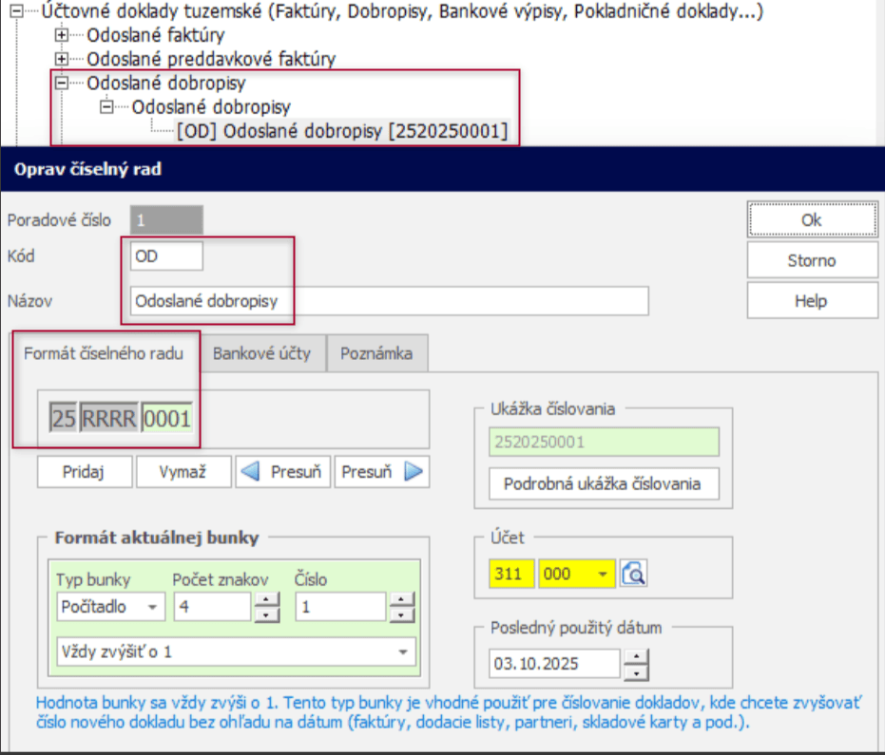The width and height of the screenshot is (885, 755).
Task: Open account analytics 000 dropdown
Action: coord(601,574)
